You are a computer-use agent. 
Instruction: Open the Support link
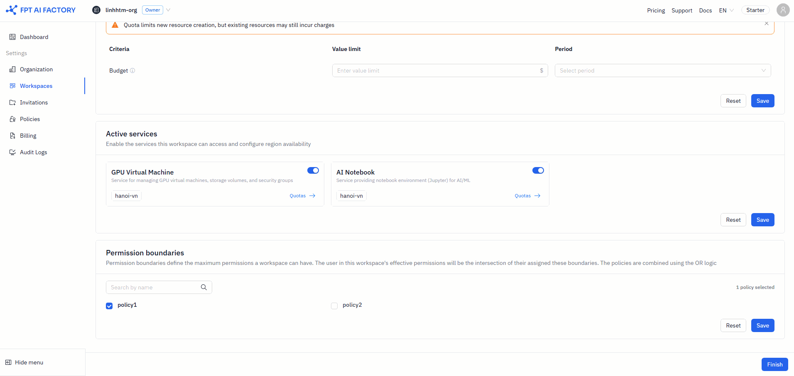pos(682,10)
